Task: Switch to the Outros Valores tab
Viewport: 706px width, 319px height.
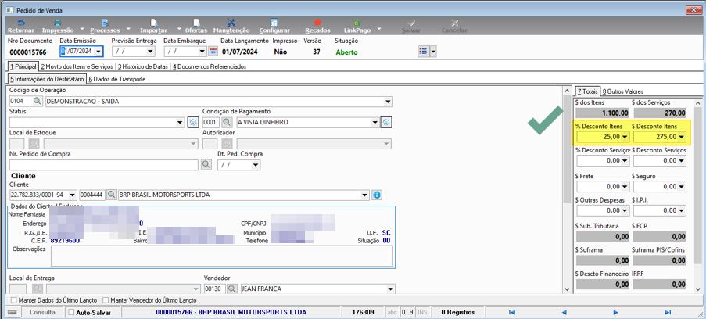Action: [622, 91]
